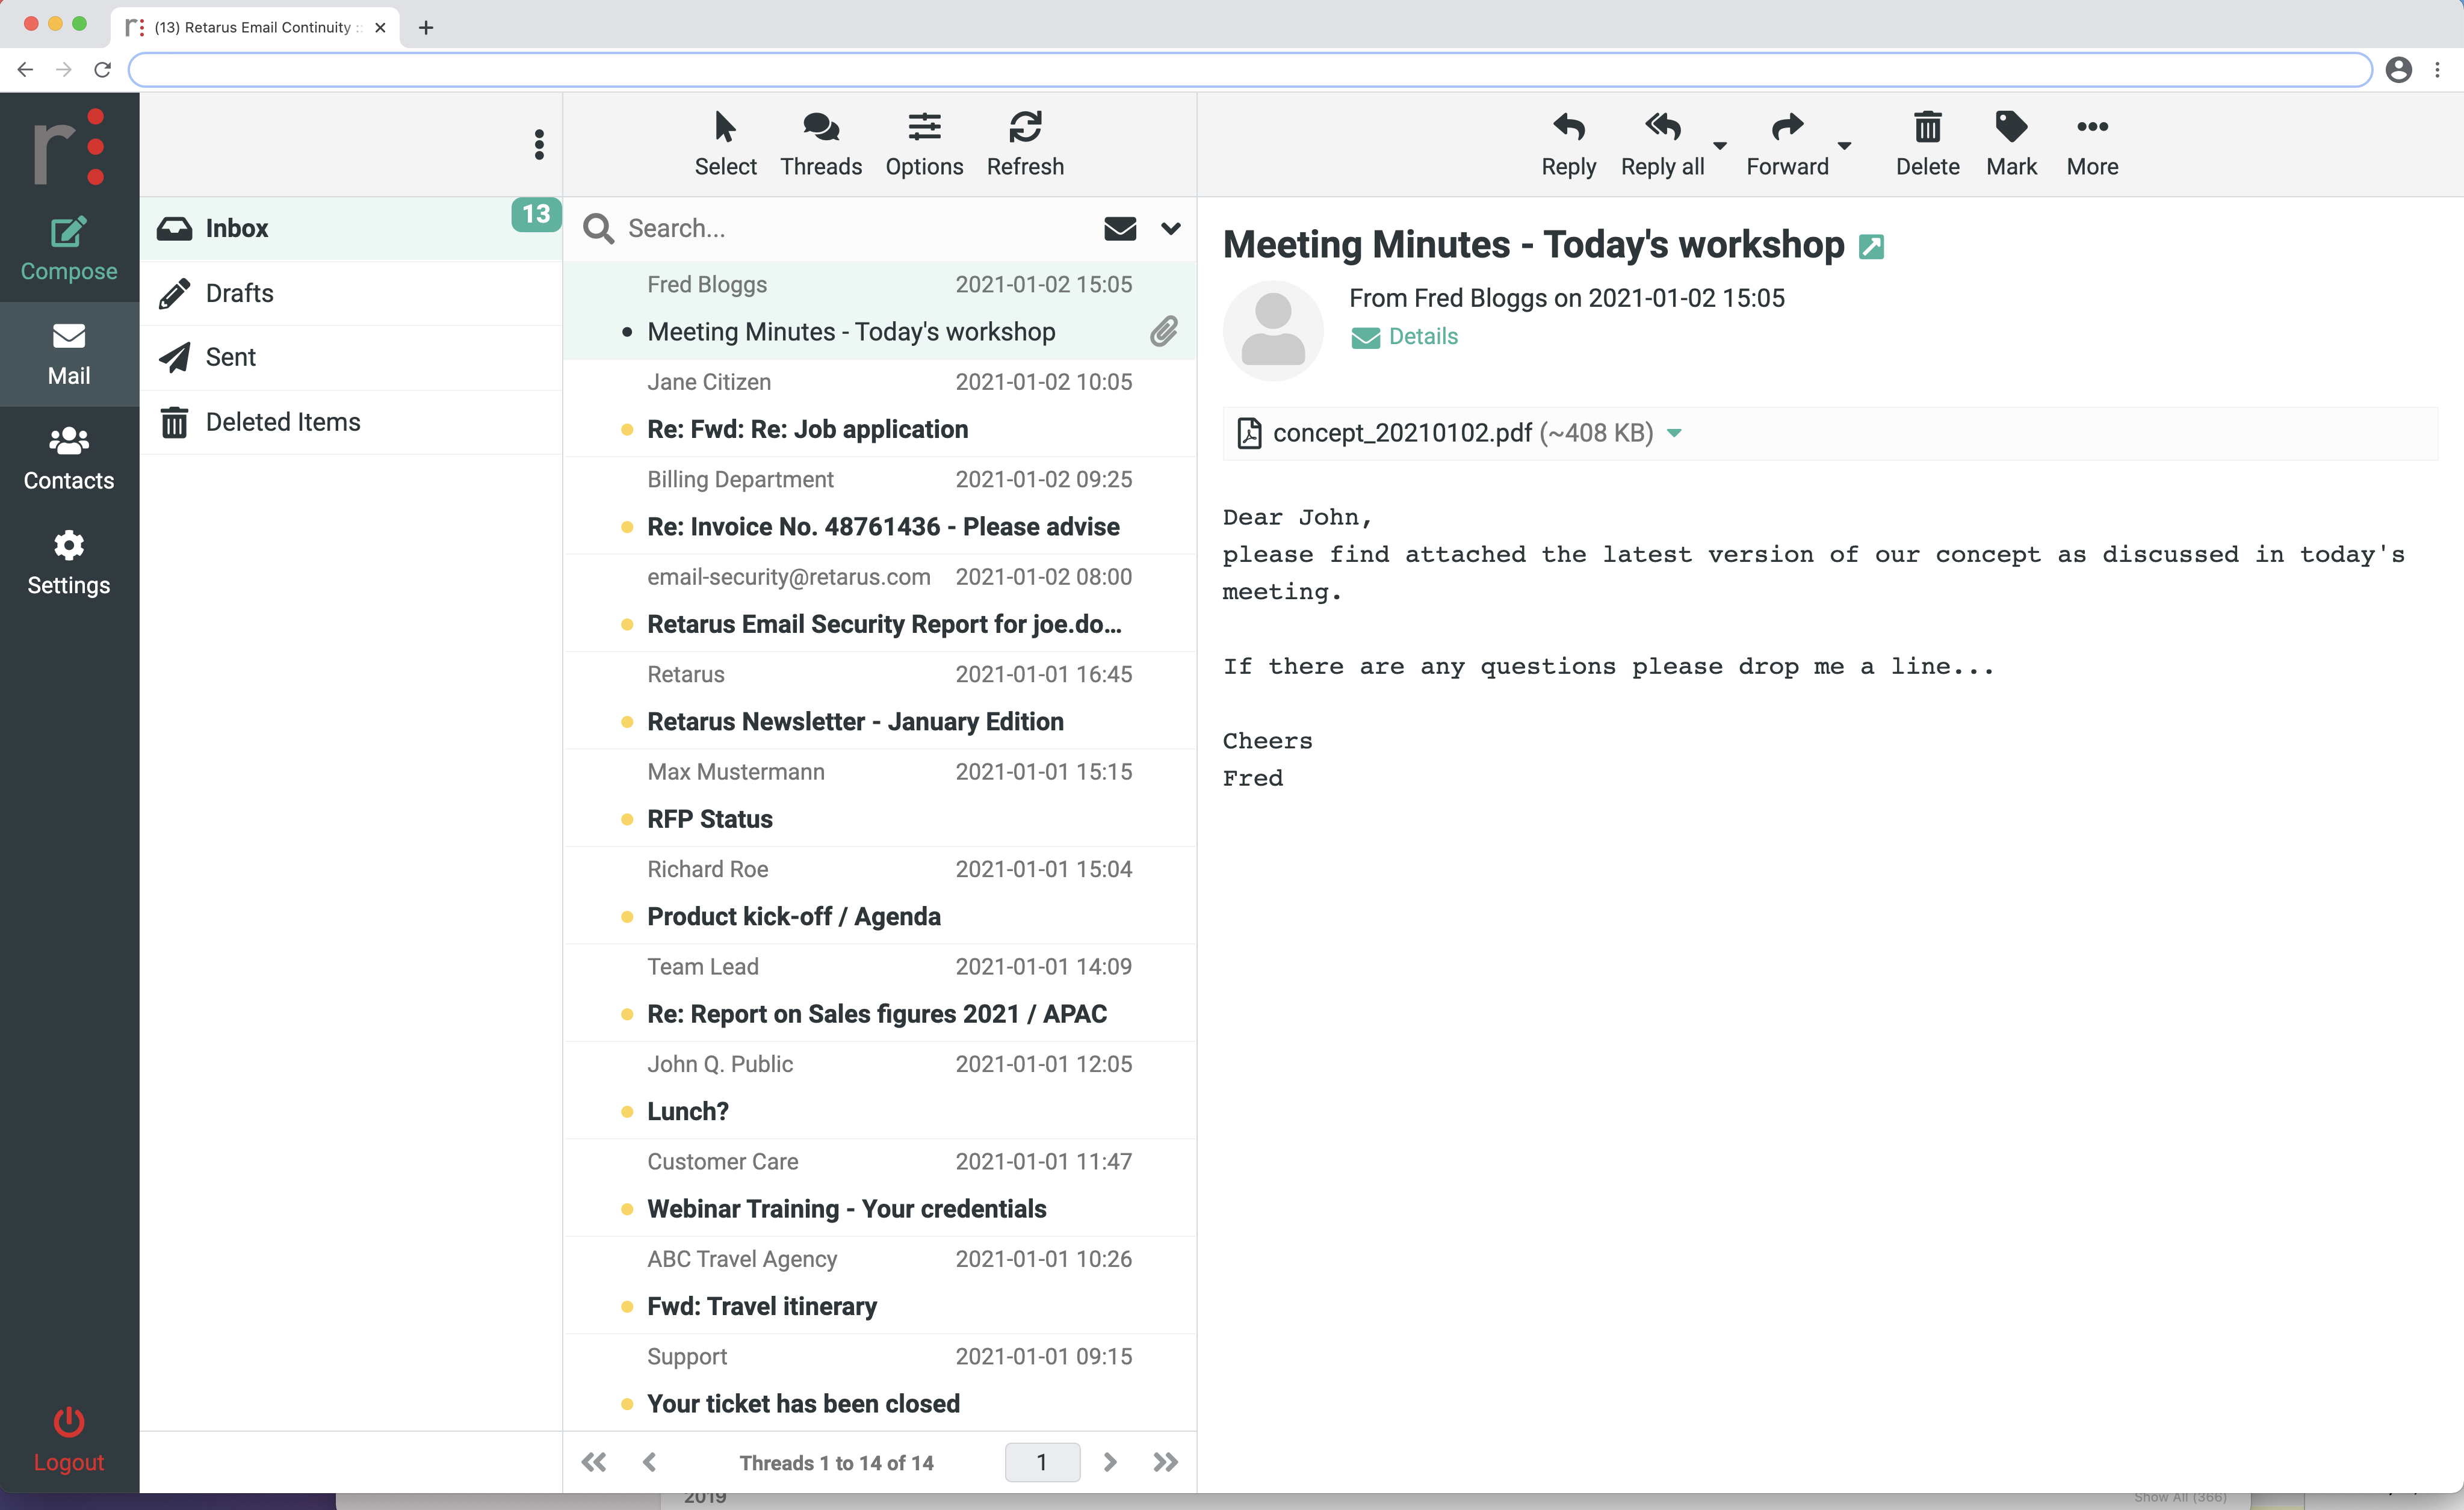Go to last page of threads
The image size is (2464, 1510).
pos(1165,1462)
